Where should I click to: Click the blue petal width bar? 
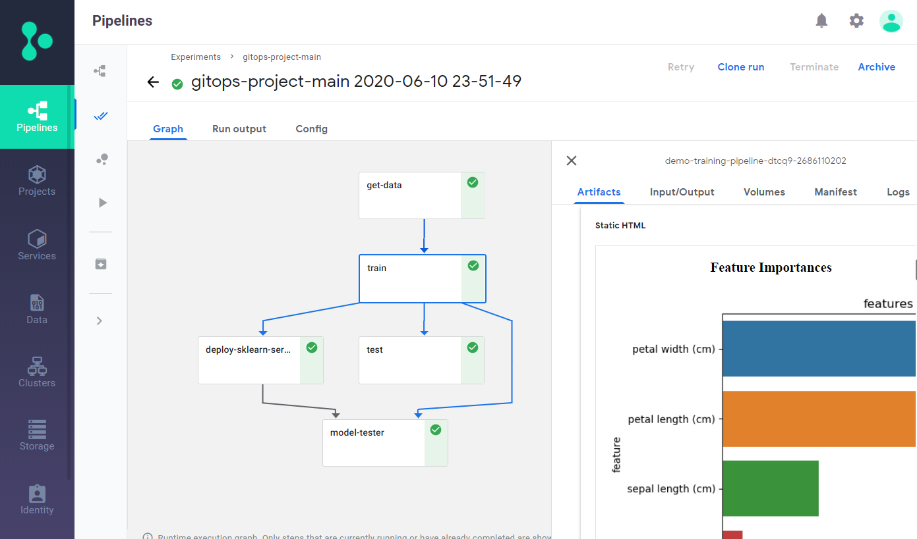pyautogui.click(x=819, y=349)
